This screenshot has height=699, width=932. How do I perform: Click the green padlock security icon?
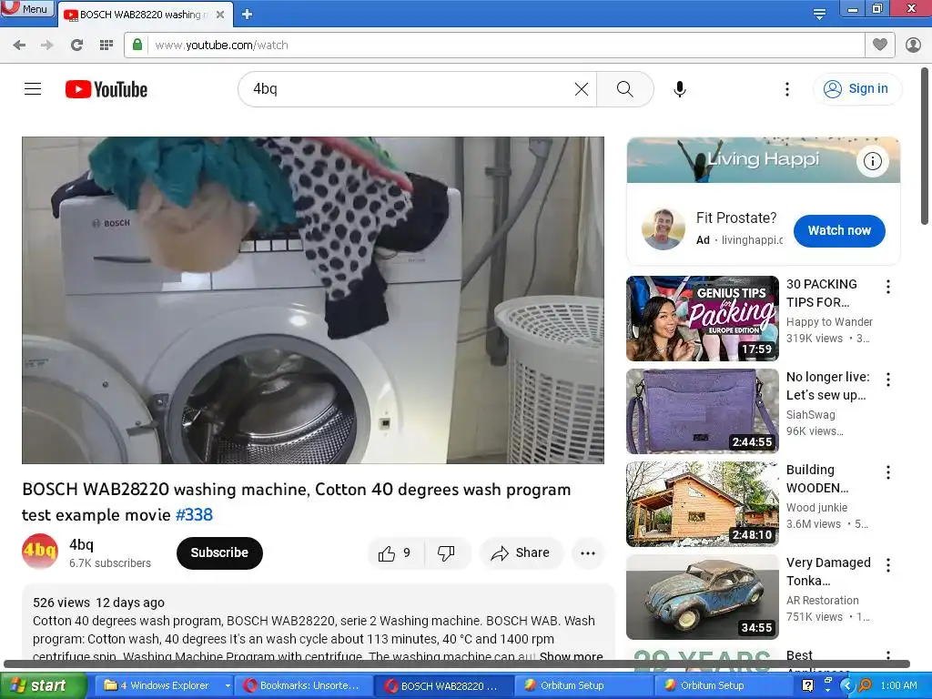pos(137,45)
